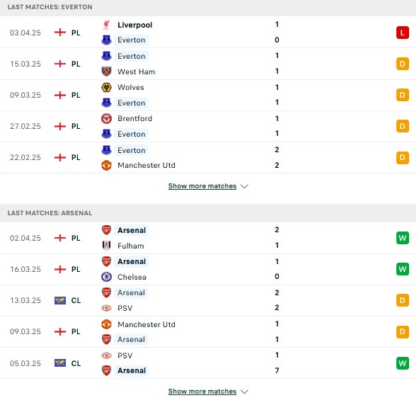Click the Wolves club crest icon
The width and height of the screenshot is (419, 405).
(x=106, y=87)
